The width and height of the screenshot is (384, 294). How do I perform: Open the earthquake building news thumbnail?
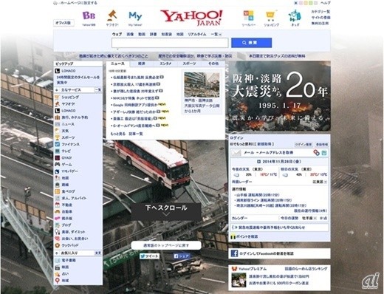(x=202, y=84)
